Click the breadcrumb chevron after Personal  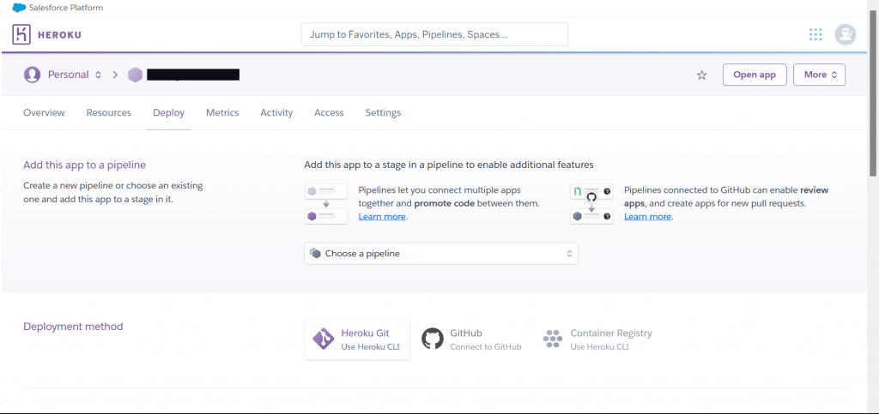pyautogui.click(x=115, y=75)
